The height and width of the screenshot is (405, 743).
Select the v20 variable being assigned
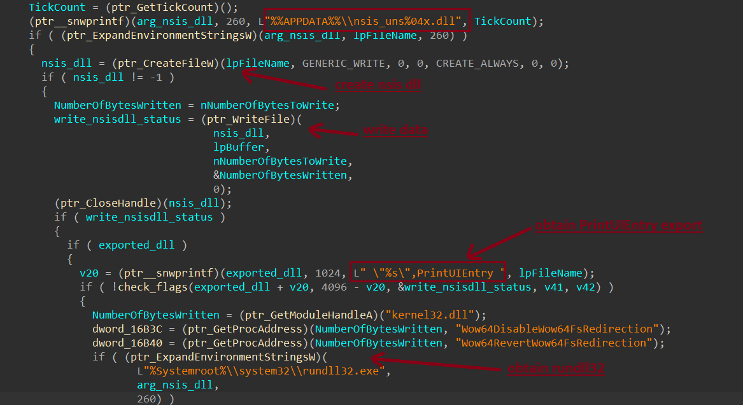89,273
